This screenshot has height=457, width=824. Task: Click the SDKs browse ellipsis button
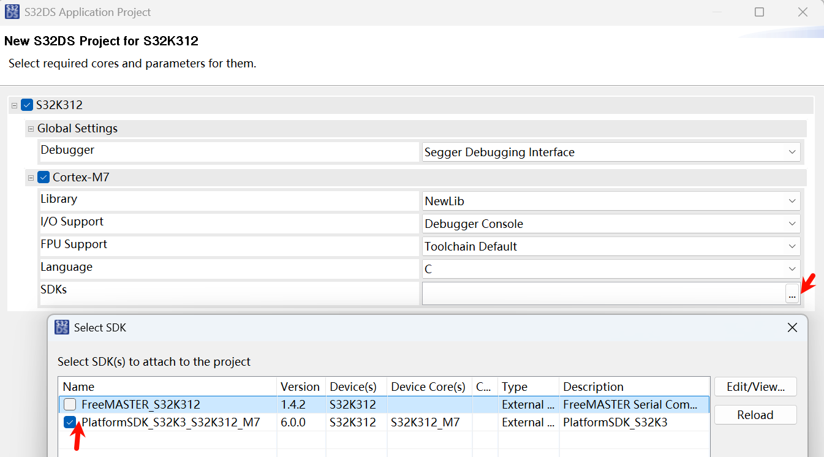[792, 295]
